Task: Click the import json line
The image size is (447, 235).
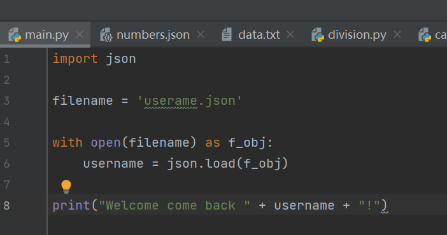Action: tap(94, 59)
